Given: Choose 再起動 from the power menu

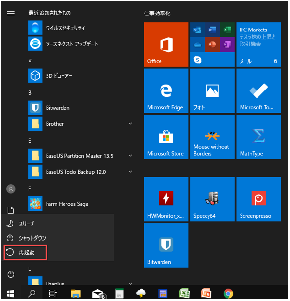Looking at the screenshot, I should 58,252.
